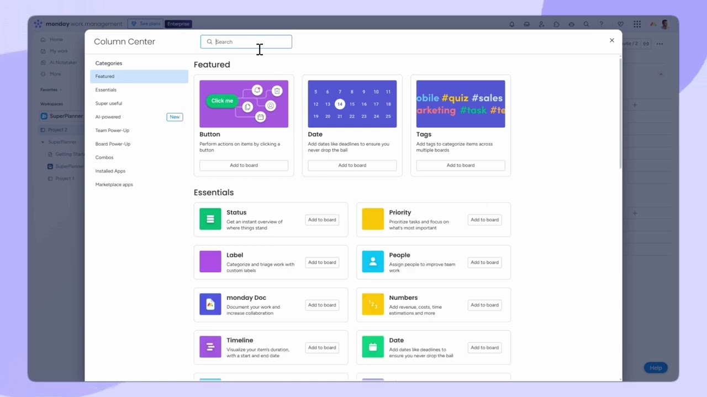707x397 pixels.
Task: Click the heart icon in top bar
Action: coord(620,24)
